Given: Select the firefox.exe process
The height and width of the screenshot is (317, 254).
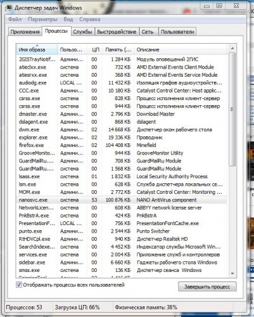Looking at the screenshot, I should pos(122,145).
